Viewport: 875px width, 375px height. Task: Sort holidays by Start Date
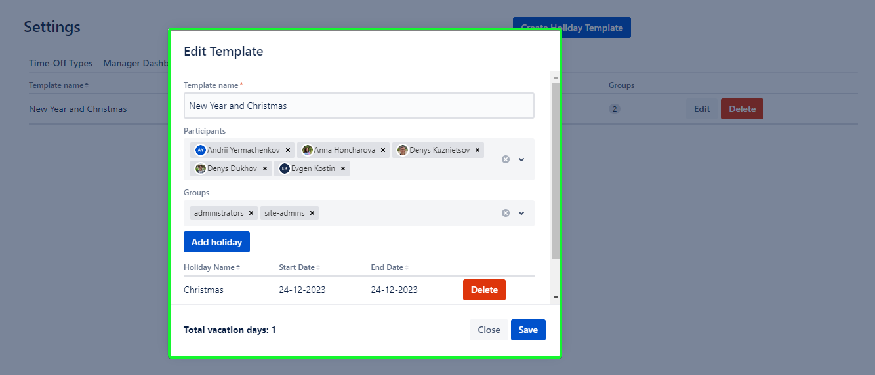[x=299, y=267]
